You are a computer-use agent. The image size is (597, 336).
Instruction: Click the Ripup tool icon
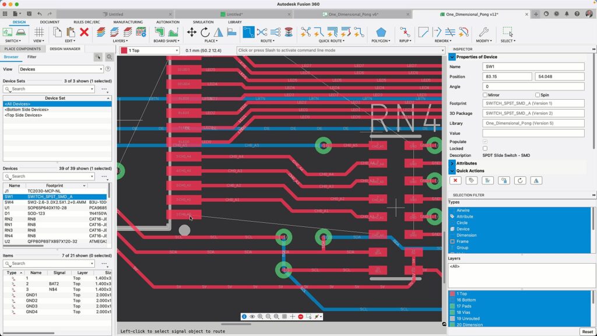tap(405, 32)
